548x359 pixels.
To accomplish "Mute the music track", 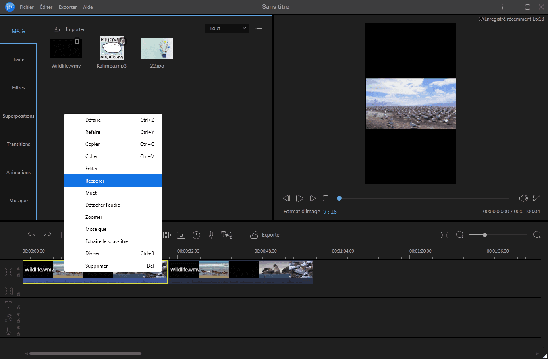I will (18, 315).
